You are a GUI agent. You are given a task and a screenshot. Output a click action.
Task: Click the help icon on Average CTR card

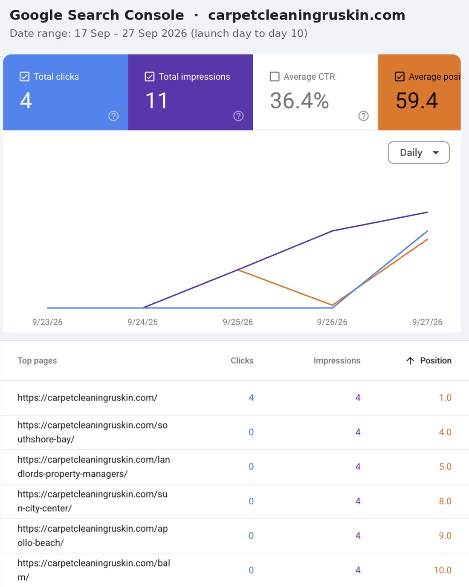[363, 116]
